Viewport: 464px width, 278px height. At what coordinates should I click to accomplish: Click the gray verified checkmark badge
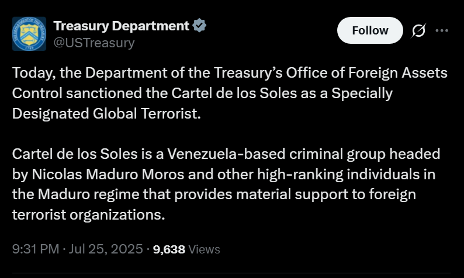[199, 26]
